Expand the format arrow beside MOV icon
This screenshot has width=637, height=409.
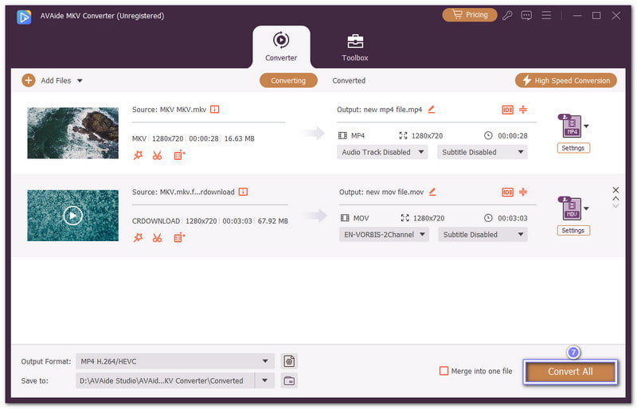click(586, 208)
